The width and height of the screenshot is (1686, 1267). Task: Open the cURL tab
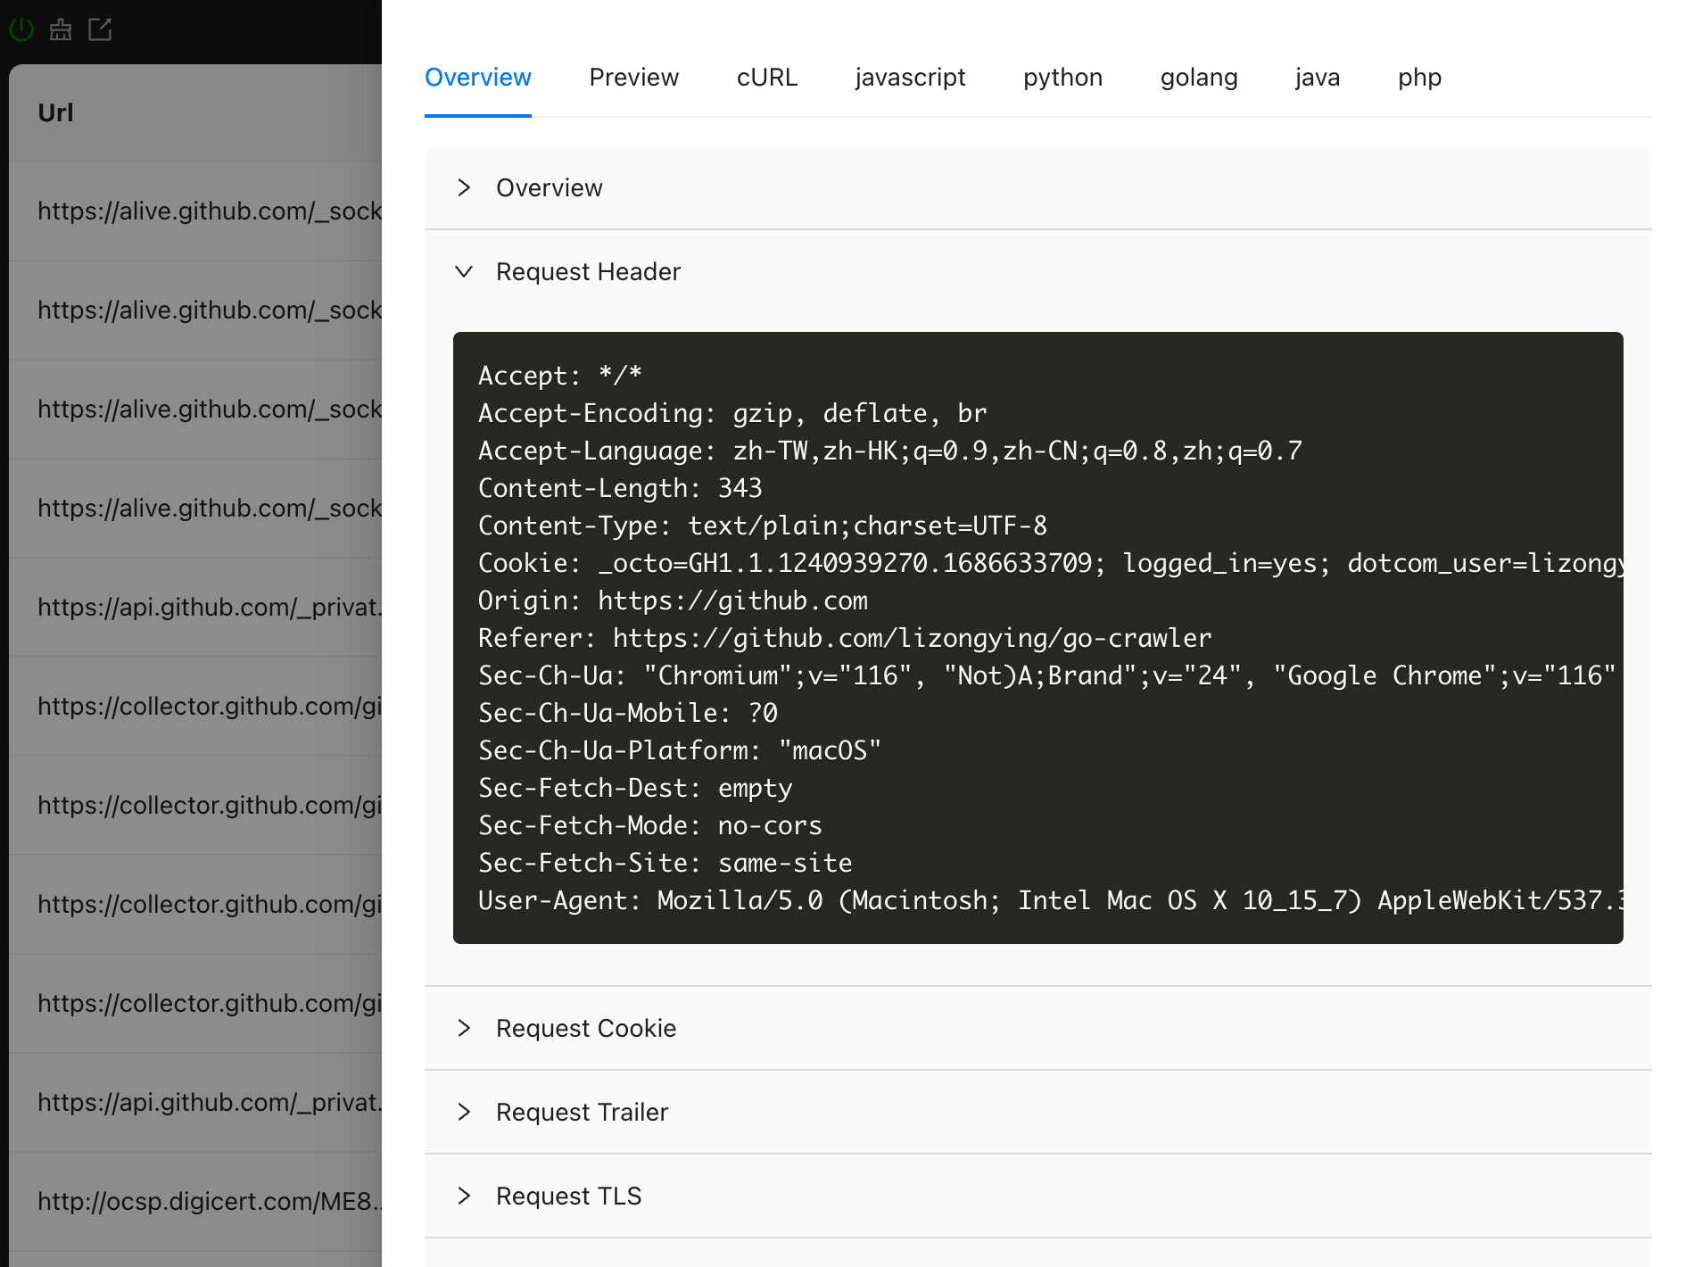pyautogui.click(x=767, y=78)
